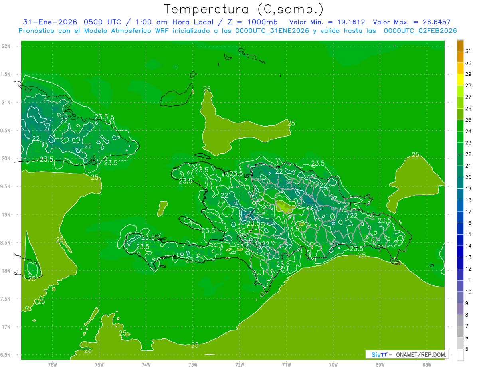Select the '0000UTC_31ENE2026' initialization timestamp
The image size is (479, 370).
(272, 31)
